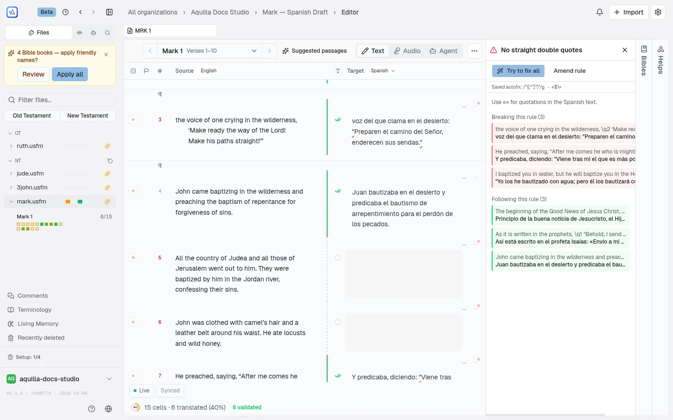Toggle the verse 5 row checkbox
Viewport: 673px width, 420px height.
[x=133, y=258]
